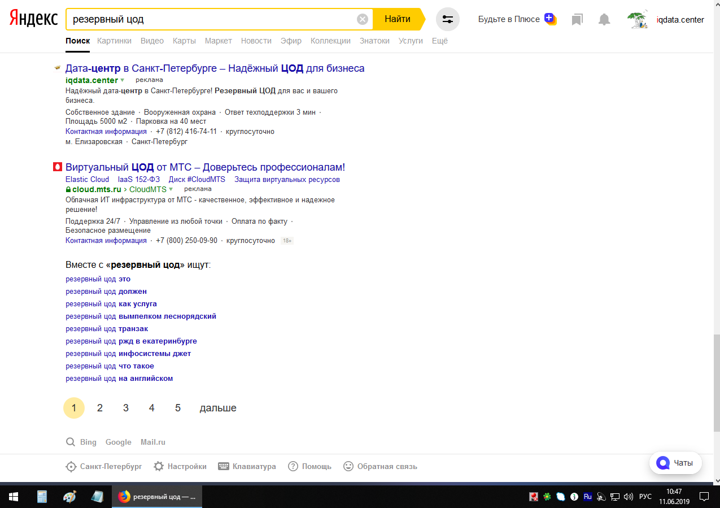Open Защита виртуальных ресурсов sitelink
720x508 pixels.
(287, 180)
